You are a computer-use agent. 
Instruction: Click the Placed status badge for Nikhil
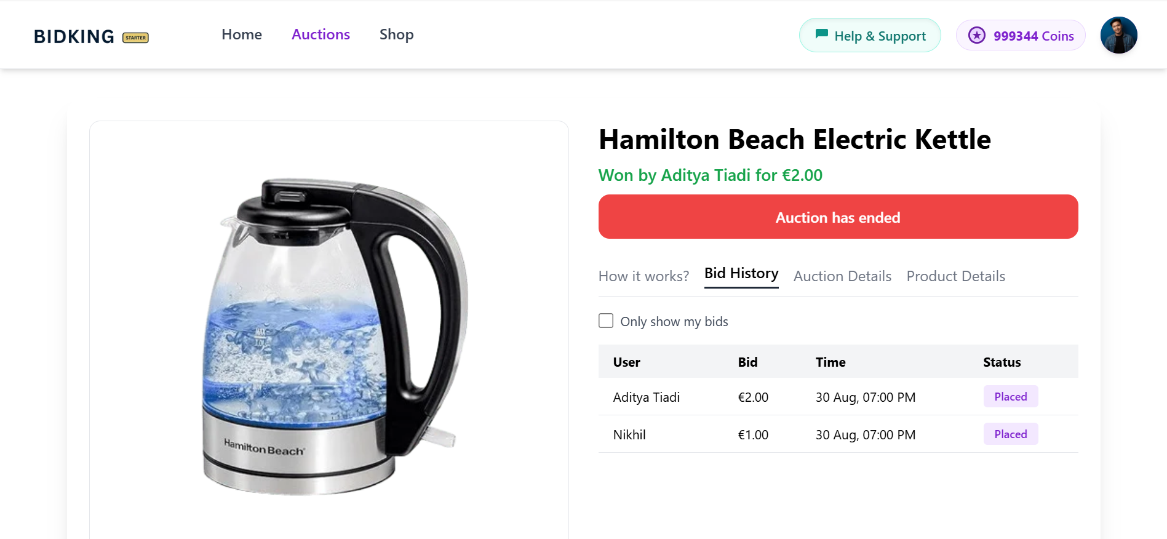(1010, 434)
